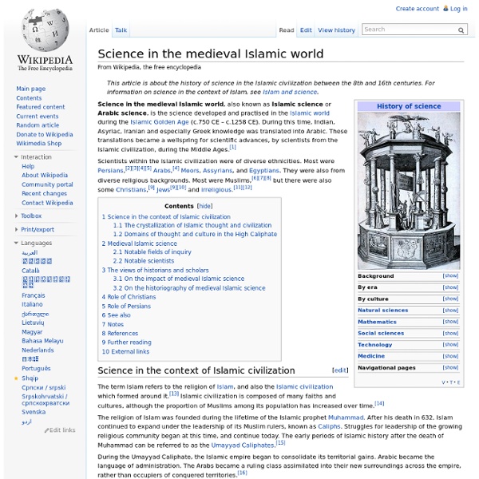Click the Wikipedia globe logo
Image resolution: width=479 pixels, height=479 pixels.
tap(46, 40)
